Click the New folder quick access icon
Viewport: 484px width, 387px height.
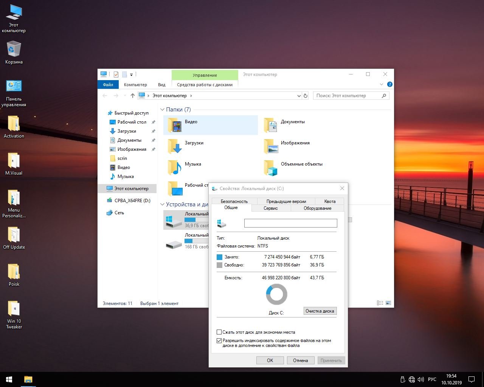124,74
